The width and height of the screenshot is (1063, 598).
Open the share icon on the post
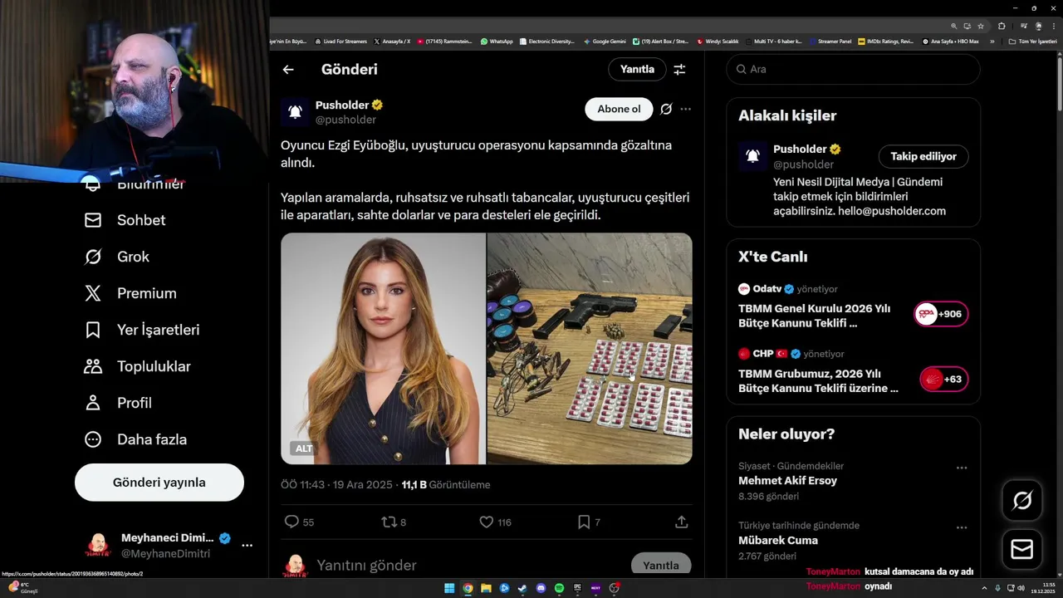(x=682, y=522)
